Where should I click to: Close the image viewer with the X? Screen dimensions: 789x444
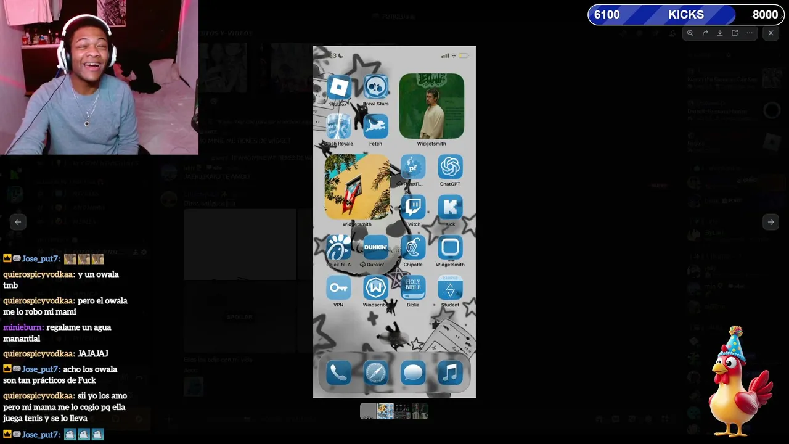tap(771, 33)
